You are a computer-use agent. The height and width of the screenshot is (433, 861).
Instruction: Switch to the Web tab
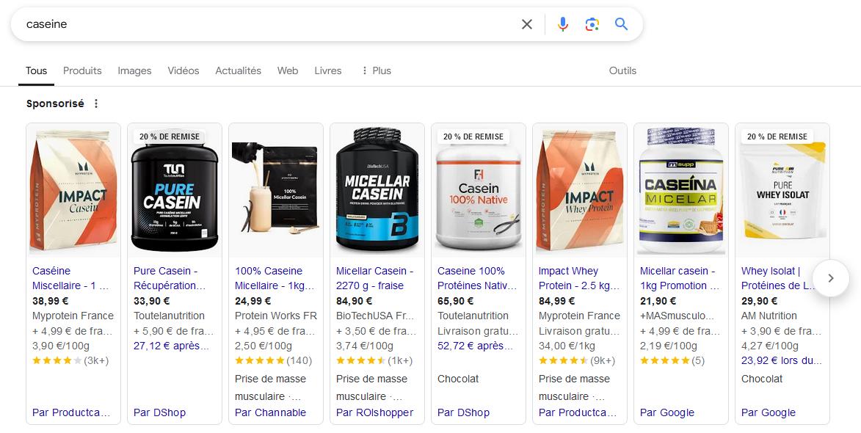coord(288,70)
